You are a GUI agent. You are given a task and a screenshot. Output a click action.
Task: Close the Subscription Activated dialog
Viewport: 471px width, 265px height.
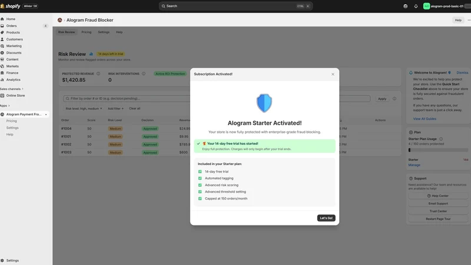tap(333, 74)
